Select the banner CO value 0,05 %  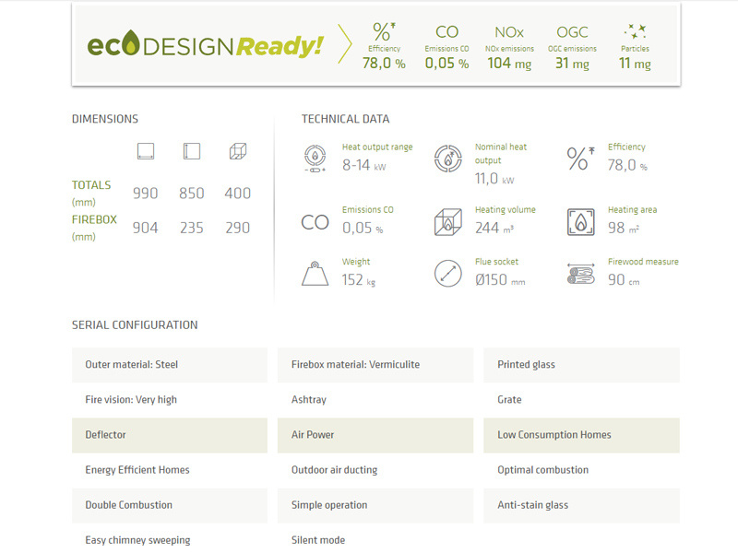tap(446, 63)
